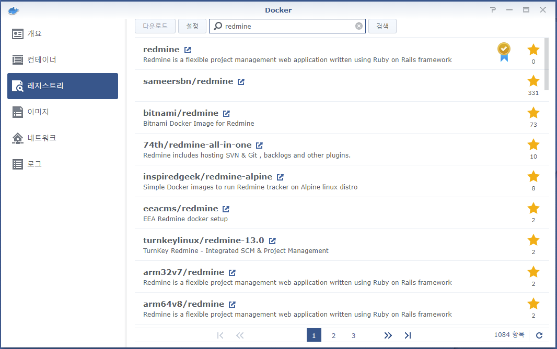The width and height of the screenshot is (557, 349).
Task: Refresh the registry results list
Action: [539, 335]
